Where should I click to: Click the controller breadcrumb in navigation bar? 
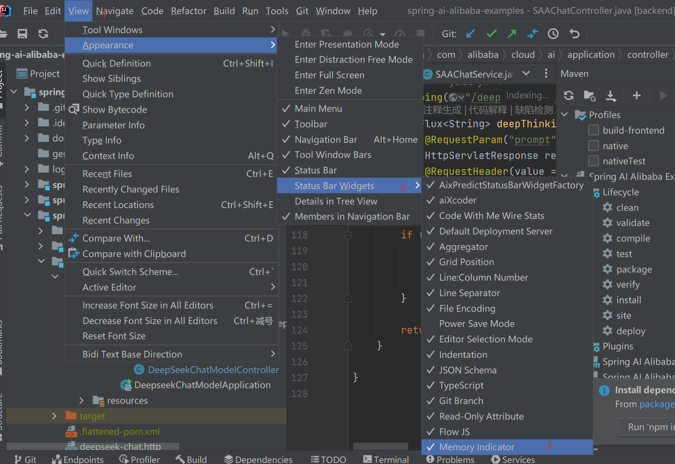pos(648,55)
